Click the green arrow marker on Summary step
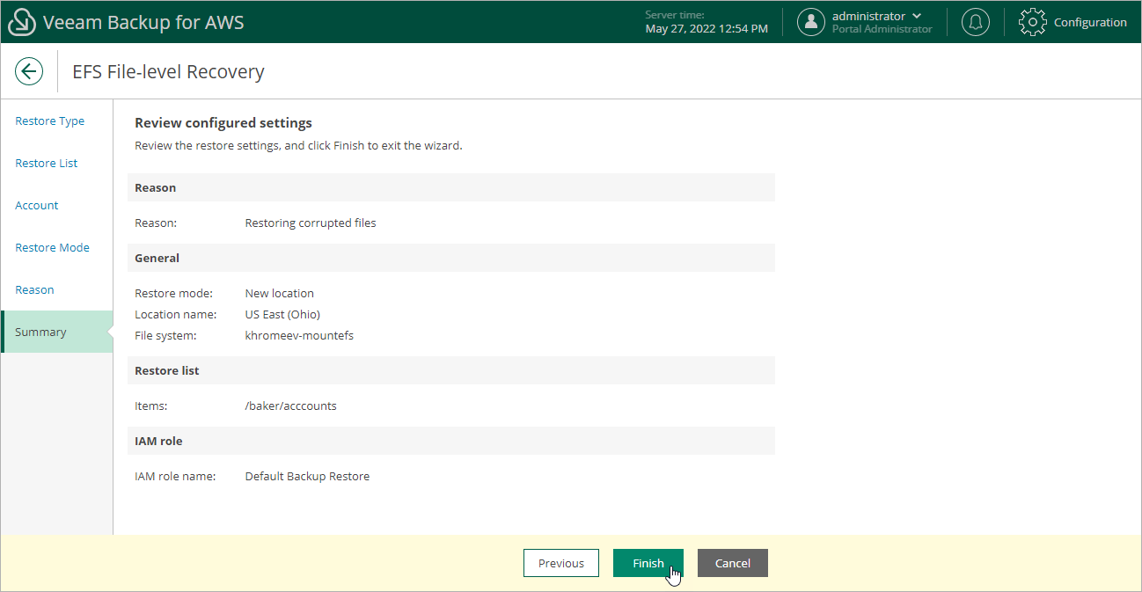This screenshot has width=1142, height=592. 110,332
